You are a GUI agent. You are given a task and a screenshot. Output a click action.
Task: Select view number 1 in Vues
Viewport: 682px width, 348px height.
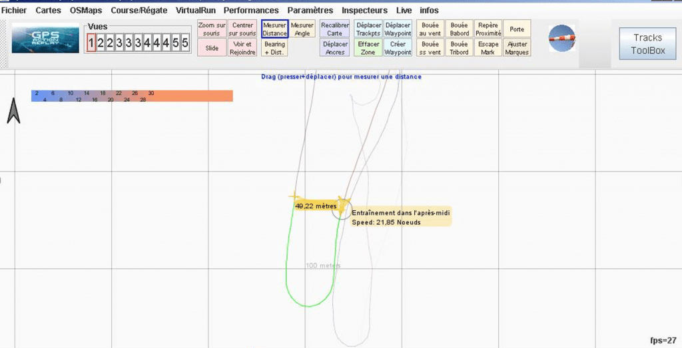point(91,44)
